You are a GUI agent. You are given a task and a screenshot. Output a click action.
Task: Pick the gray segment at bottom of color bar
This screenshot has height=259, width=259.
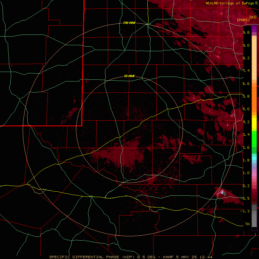click(x=254, y=218)
